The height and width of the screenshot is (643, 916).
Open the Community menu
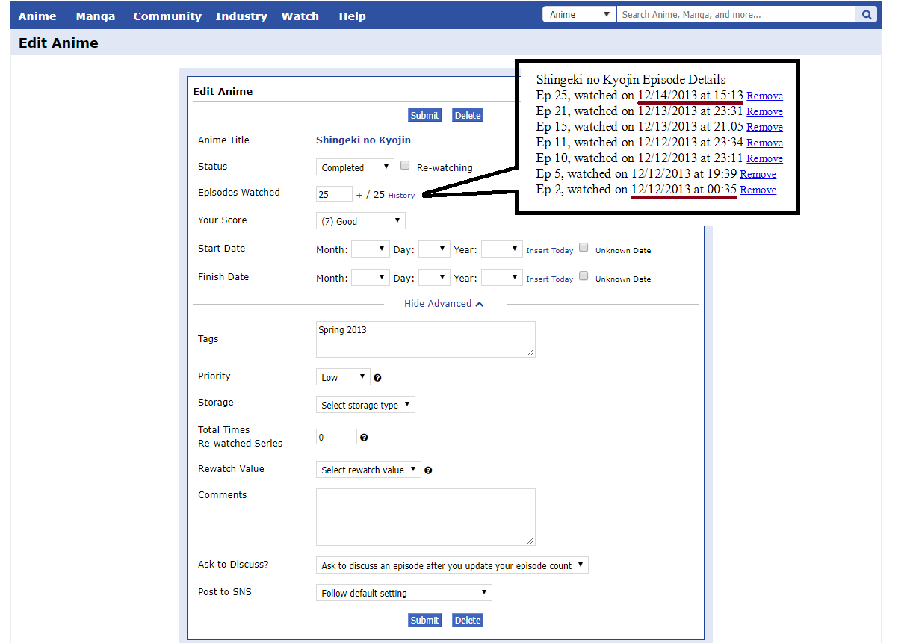[167, 16]
